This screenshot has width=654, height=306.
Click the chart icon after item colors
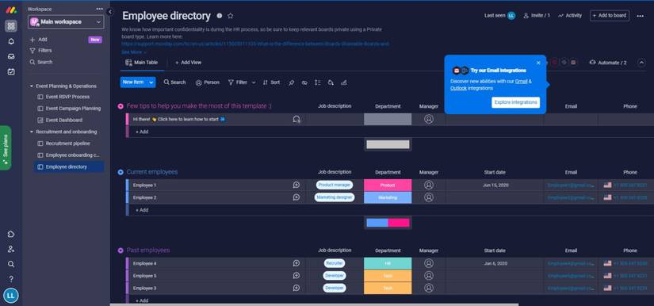click(x=344, y=82)
